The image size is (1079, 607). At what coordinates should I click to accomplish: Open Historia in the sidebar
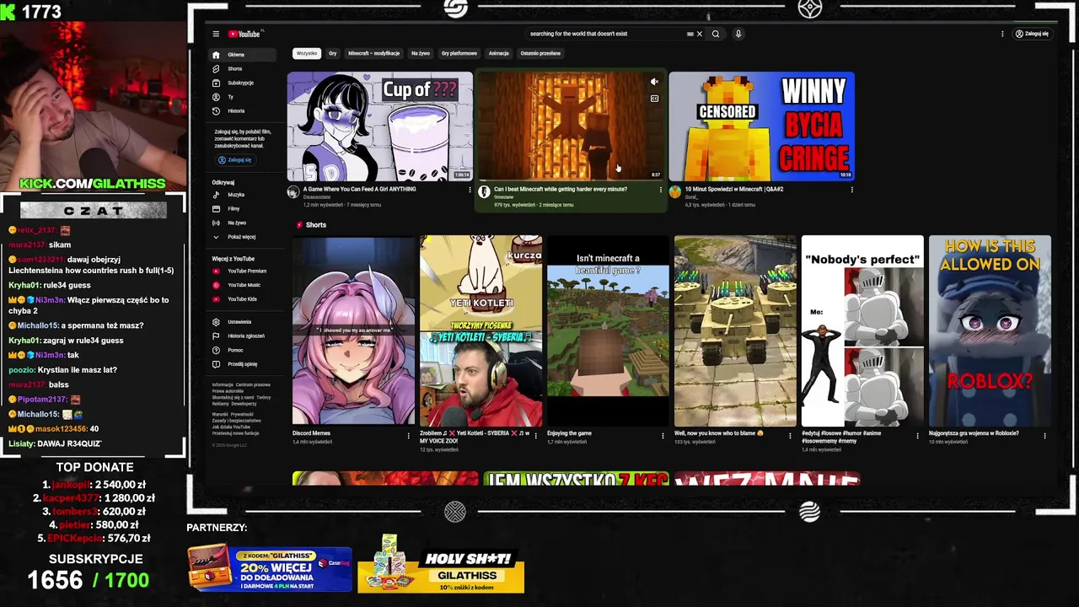point(243,110)
